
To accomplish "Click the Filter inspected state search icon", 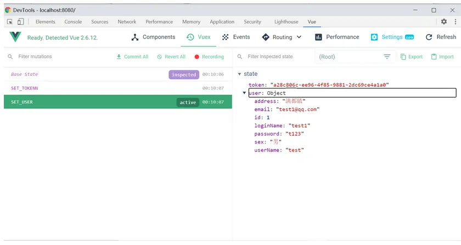I will (240, 57).
